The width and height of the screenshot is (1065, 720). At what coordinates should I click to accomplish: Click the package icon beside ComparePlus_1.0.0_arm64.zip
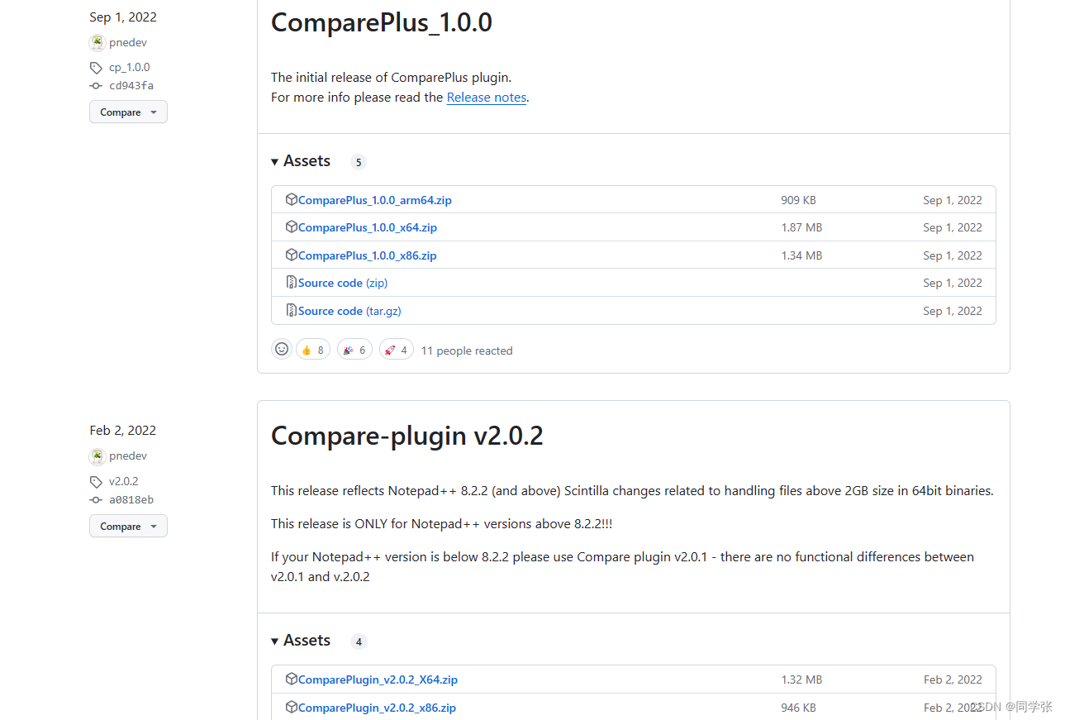coord(292,199)
